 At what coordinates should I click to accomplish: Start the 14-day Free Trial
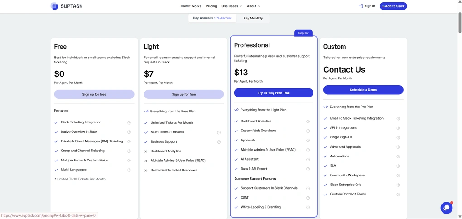click(x=274, y=93)
